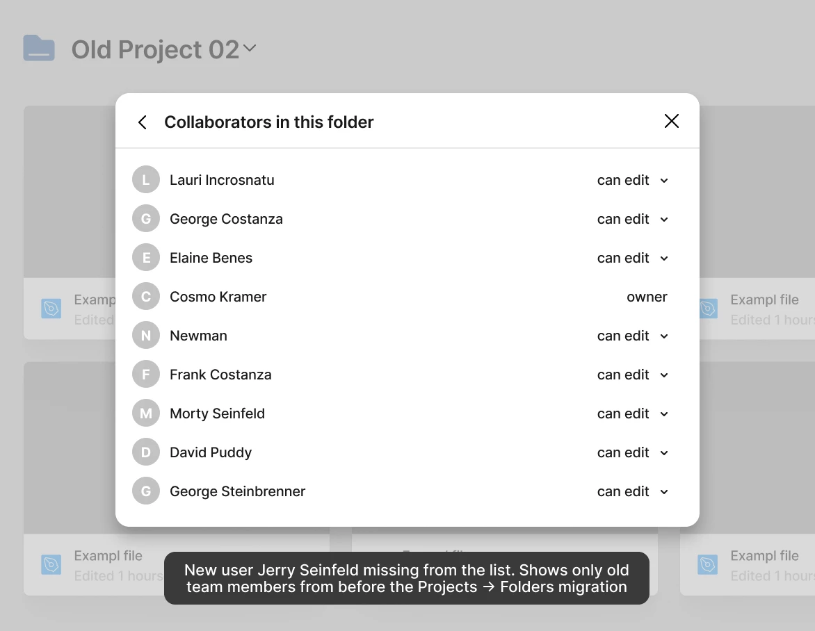The height and width of the screenshot is (631, 815).
Task: Open Newman's can edit permission menu
Action: (x=633, y=336)
